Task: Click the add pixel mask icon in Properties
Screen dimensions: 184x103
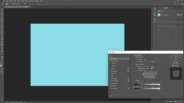Action: click(178, 15)
